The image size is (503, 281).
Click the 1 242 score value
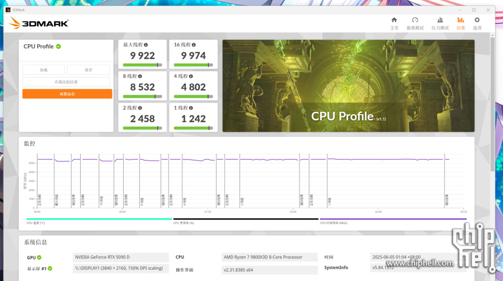coord(193,119)
